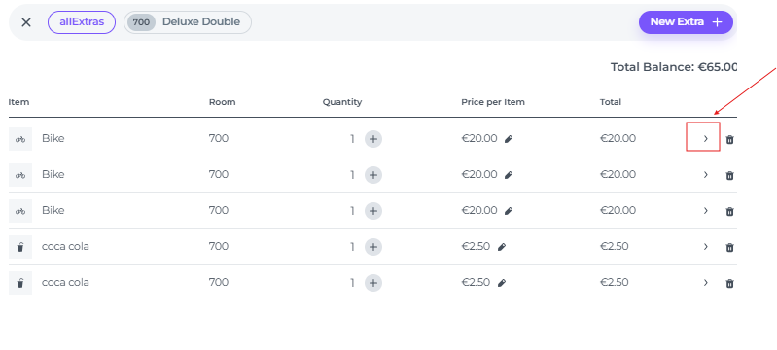This screenshot has height=350, width=777.
Task: Close the extras panel with X
Action: (26, 22)
